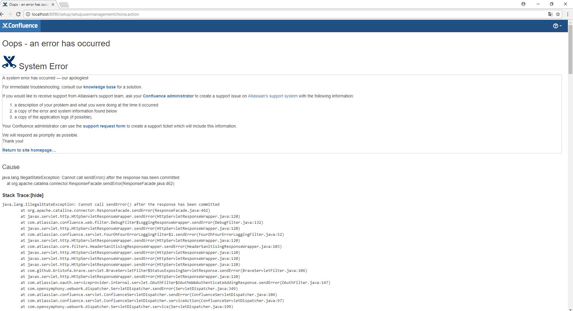Click the DebugFilter.java:132 stack trace line

(x=142, y=223)
